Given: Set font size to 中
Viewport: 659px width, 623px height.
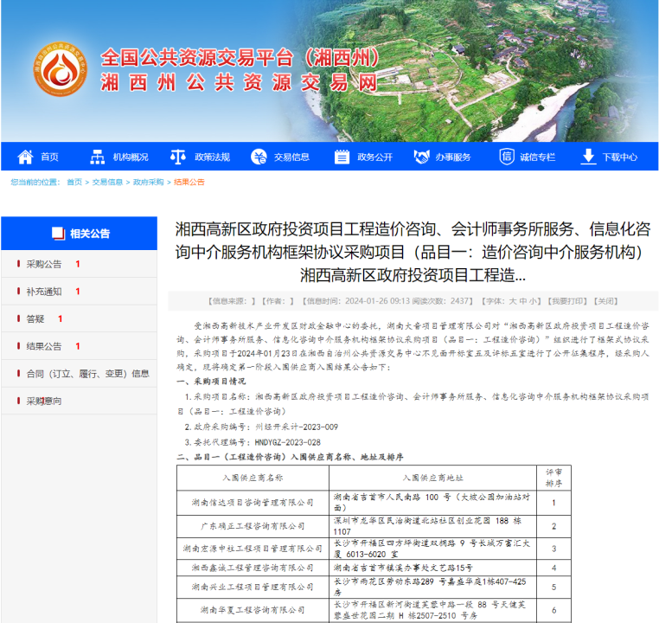Looking at the screenshot, I should 523,301.
